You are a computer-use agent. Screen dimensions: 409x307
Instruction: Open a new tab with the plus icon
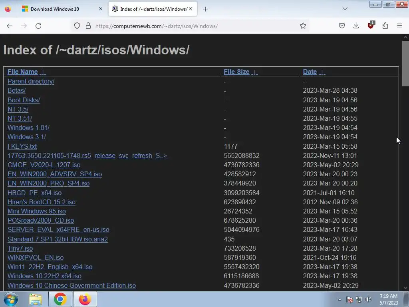(205, 9)
